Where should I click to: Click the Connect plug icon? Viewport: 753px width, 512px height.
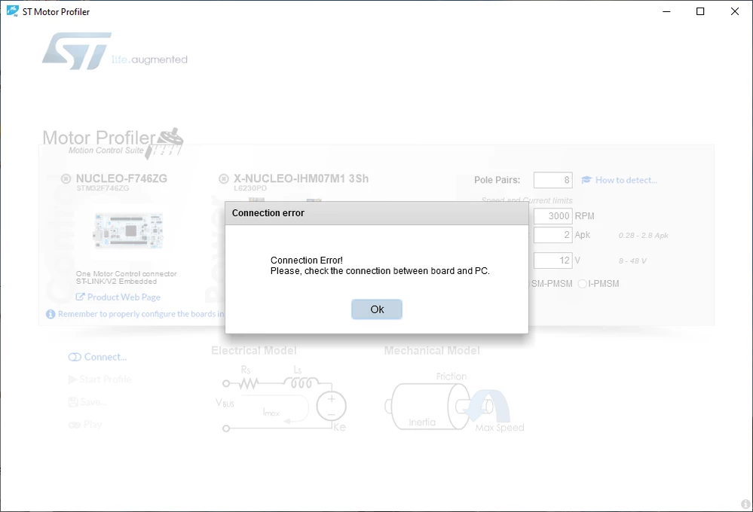coord(75,357)
